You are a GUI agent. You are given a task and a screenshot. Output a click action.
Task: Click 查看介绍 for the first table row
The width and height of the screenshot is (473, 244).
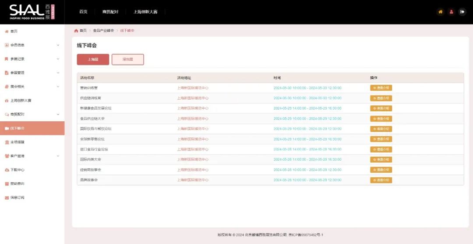[381, 88]
